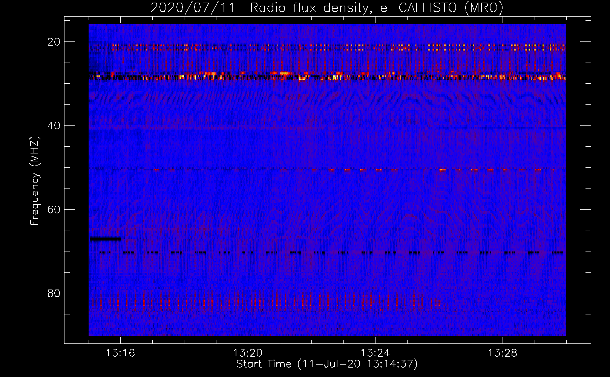610x377 pixels.
Task: Click the 'Frequency (MHZ)' axis label
Action: tap(35, 181)
